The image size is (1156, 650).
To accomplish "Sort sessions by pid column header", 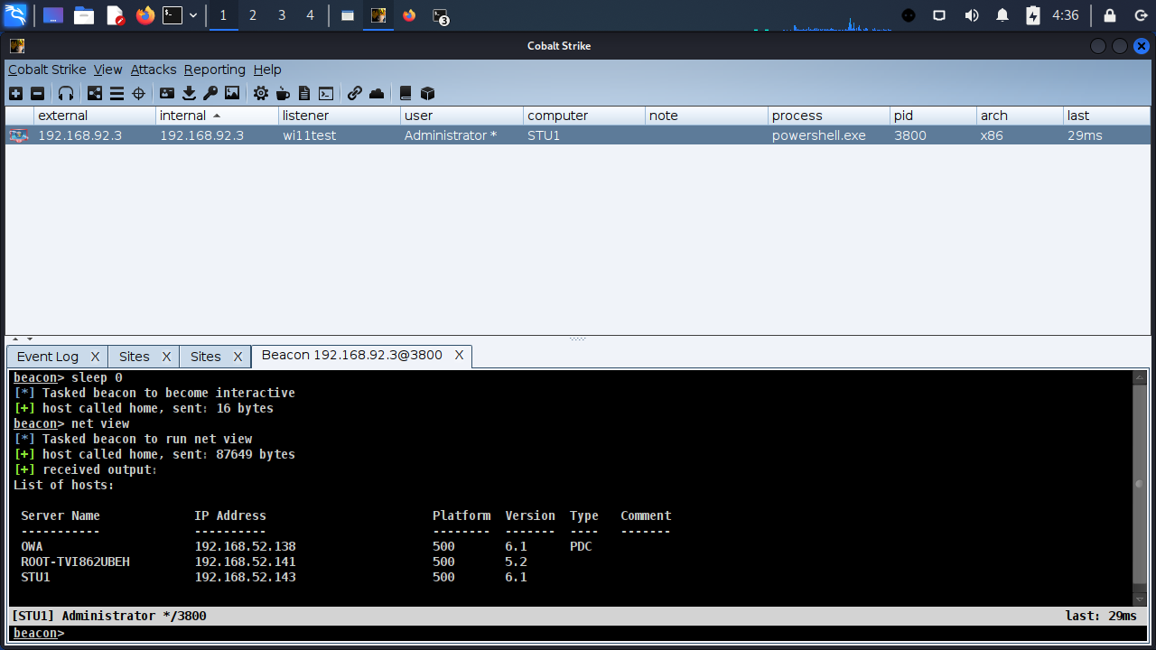I will (933, 116).
